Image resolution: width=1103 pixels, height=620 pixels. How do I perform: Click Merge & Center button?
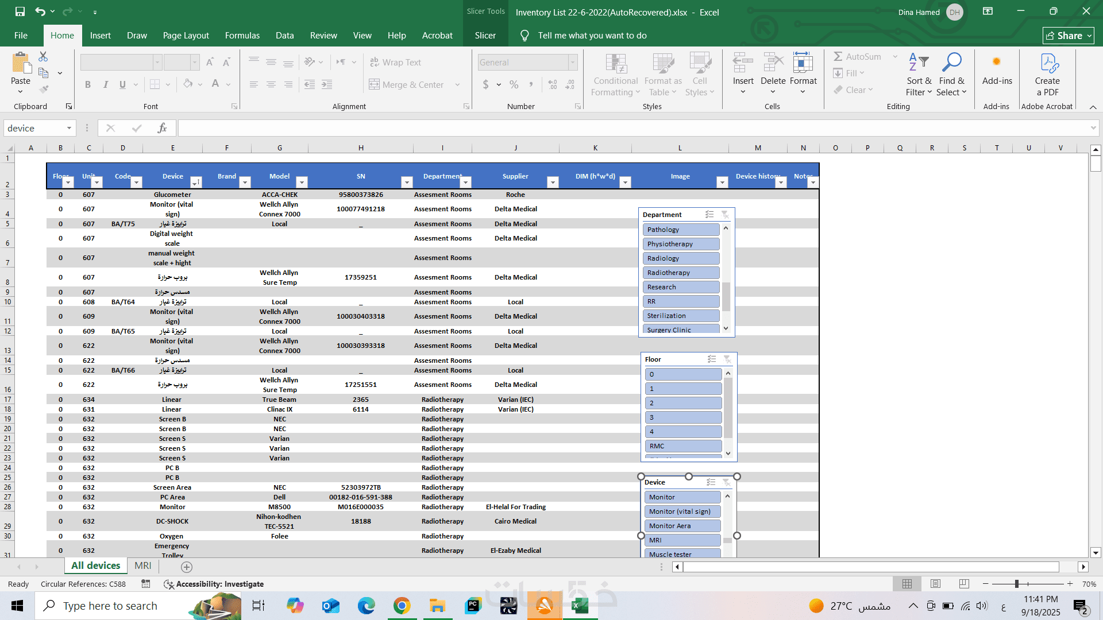tap(407, 84)
